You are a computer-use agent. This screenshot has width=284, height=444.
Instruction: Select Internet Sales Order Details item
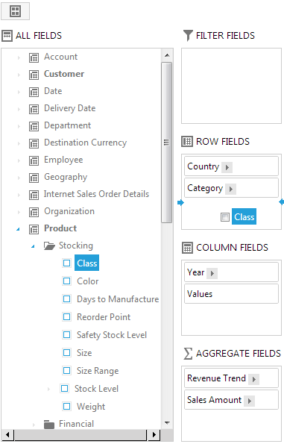pos(96,194)
